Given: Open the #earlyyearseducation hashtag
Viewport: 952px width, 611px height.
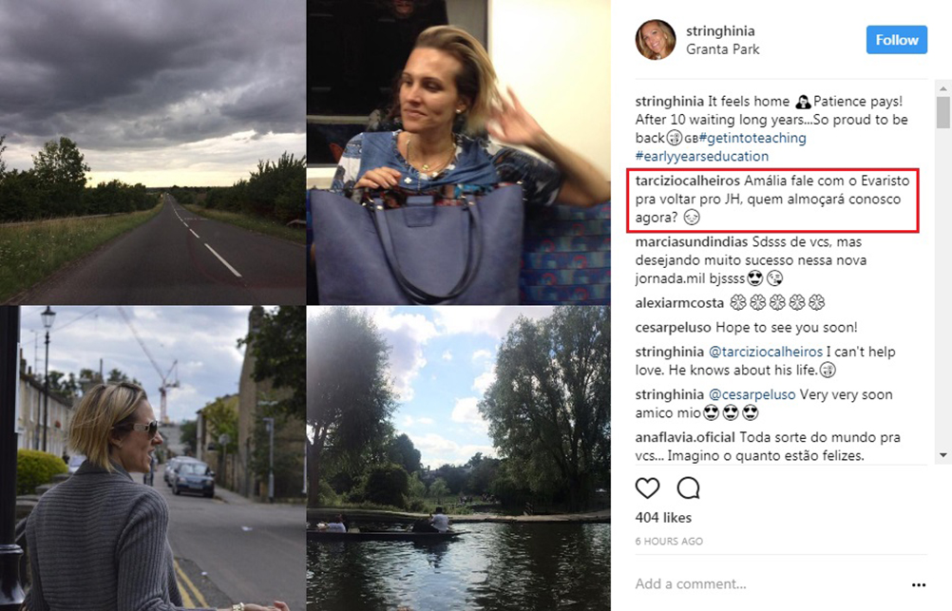Looking at the screenshot, I should point(702,156).
